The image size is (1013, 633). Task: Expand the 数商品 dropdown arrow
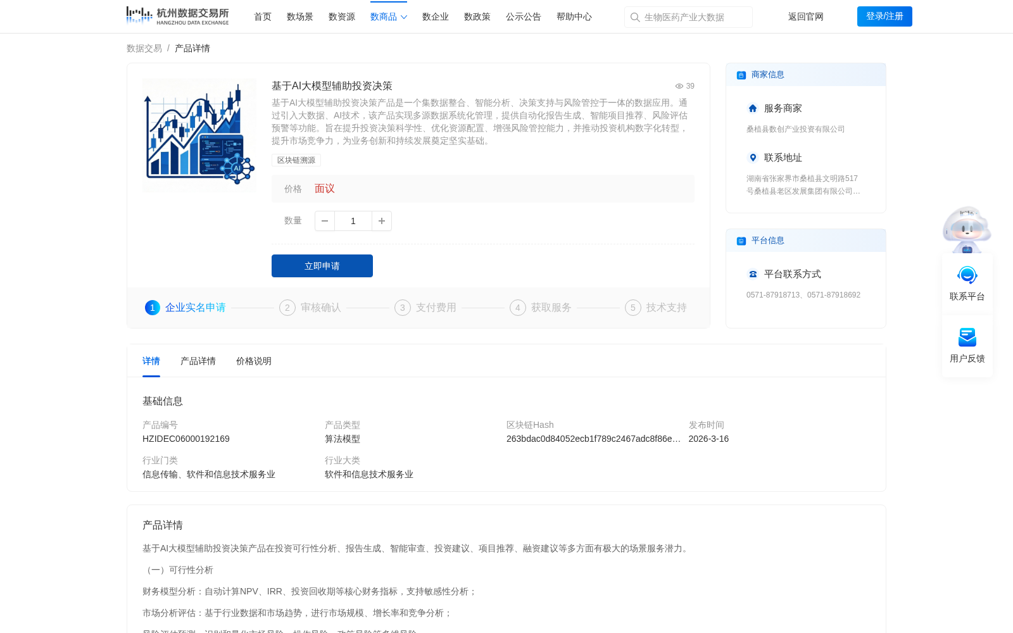point(404,17)
